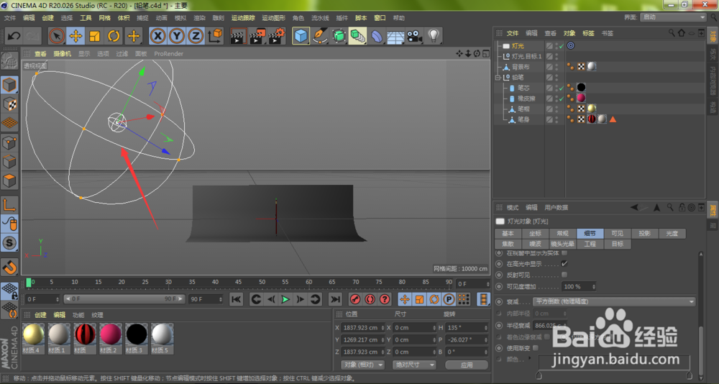Add a light using the light bulb icon
The width and height of the screenshot is (719, 384).
(434, 36)
